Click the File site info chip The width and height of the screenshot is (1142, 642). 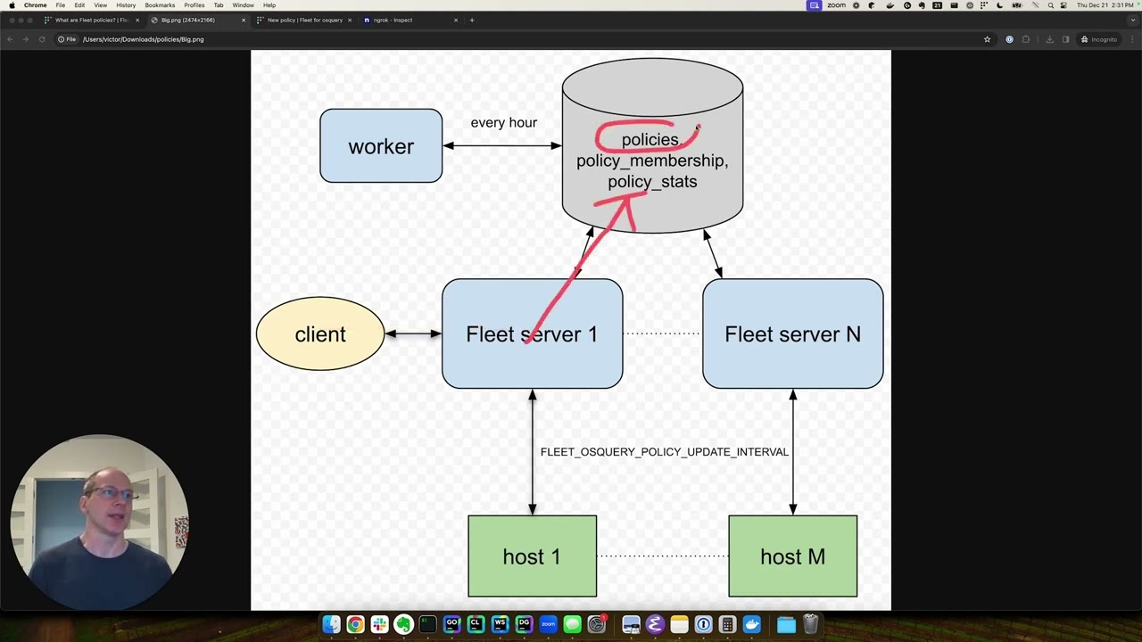[67, 39]
